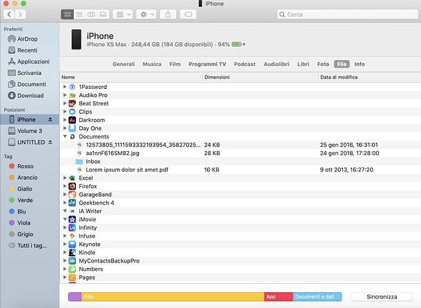Switch to column view mode

(91, 14)
